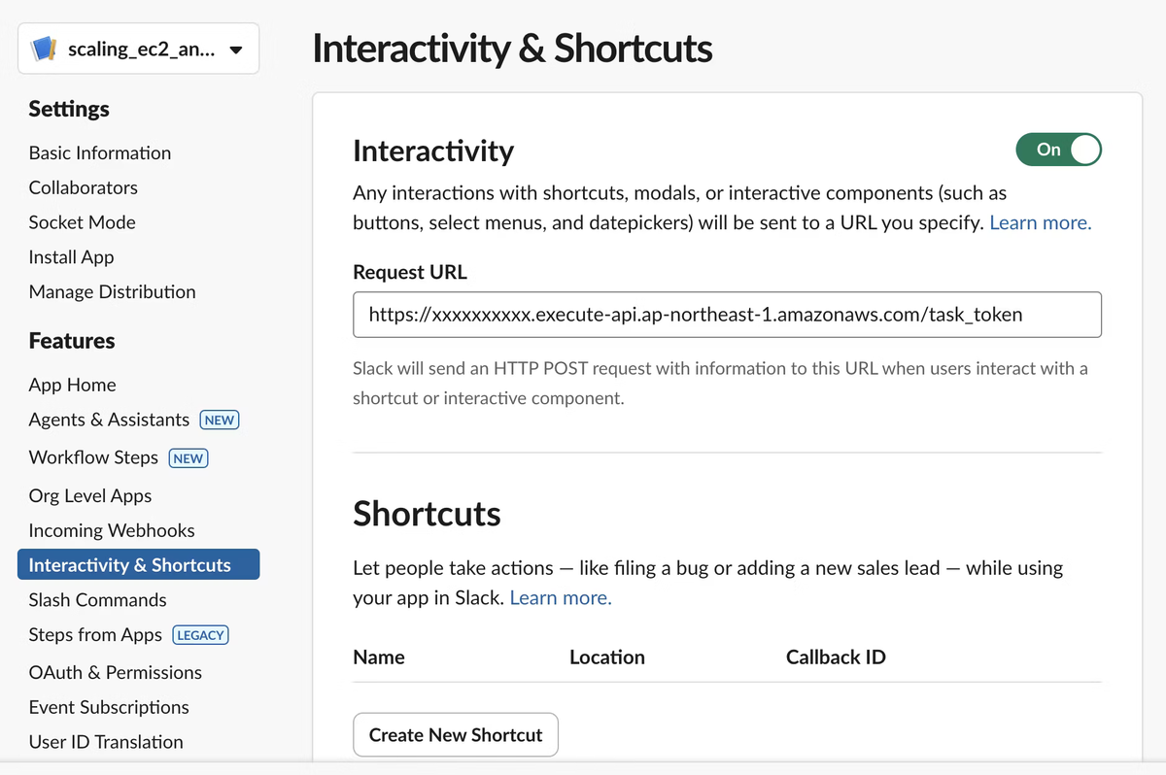The image size is (1166, 775).
Task: Click the LEGACY badge beside Steps from Apps
Action: 201,635
